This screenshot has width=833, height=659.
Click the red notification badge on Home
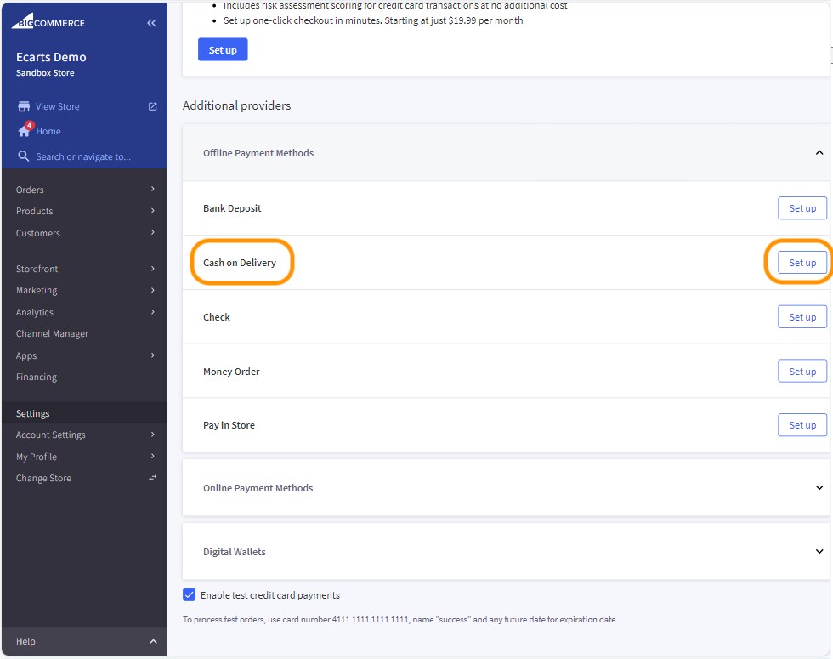[x=28, y=124]
